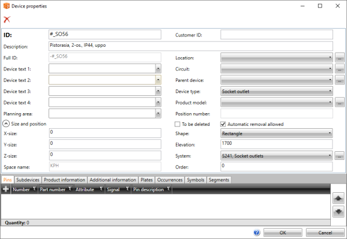Click browse button next to Location
The height and width of the screenshot is (239, 347).
339,58
